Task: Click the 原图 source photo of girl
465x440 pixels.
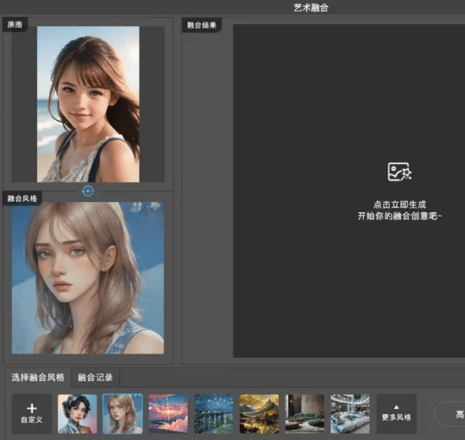Action: (x=88, y=104)
